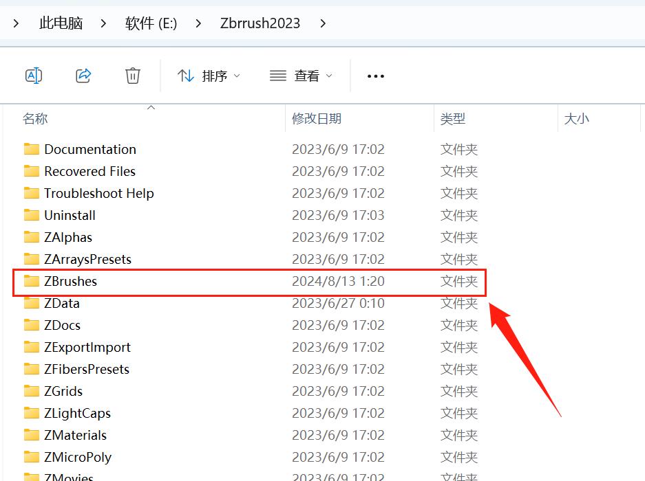The image size is (645, 481).
Task: Click 文件夹 type in ZMaterials row
Action: click(x=459, y=436)
